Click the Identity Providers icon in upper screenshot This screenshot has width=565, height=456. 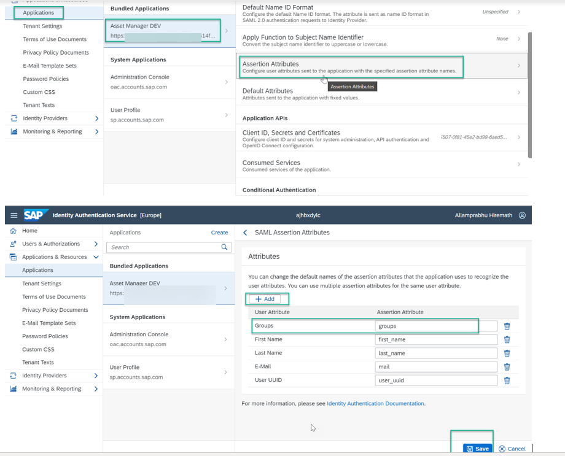point(14,118)
